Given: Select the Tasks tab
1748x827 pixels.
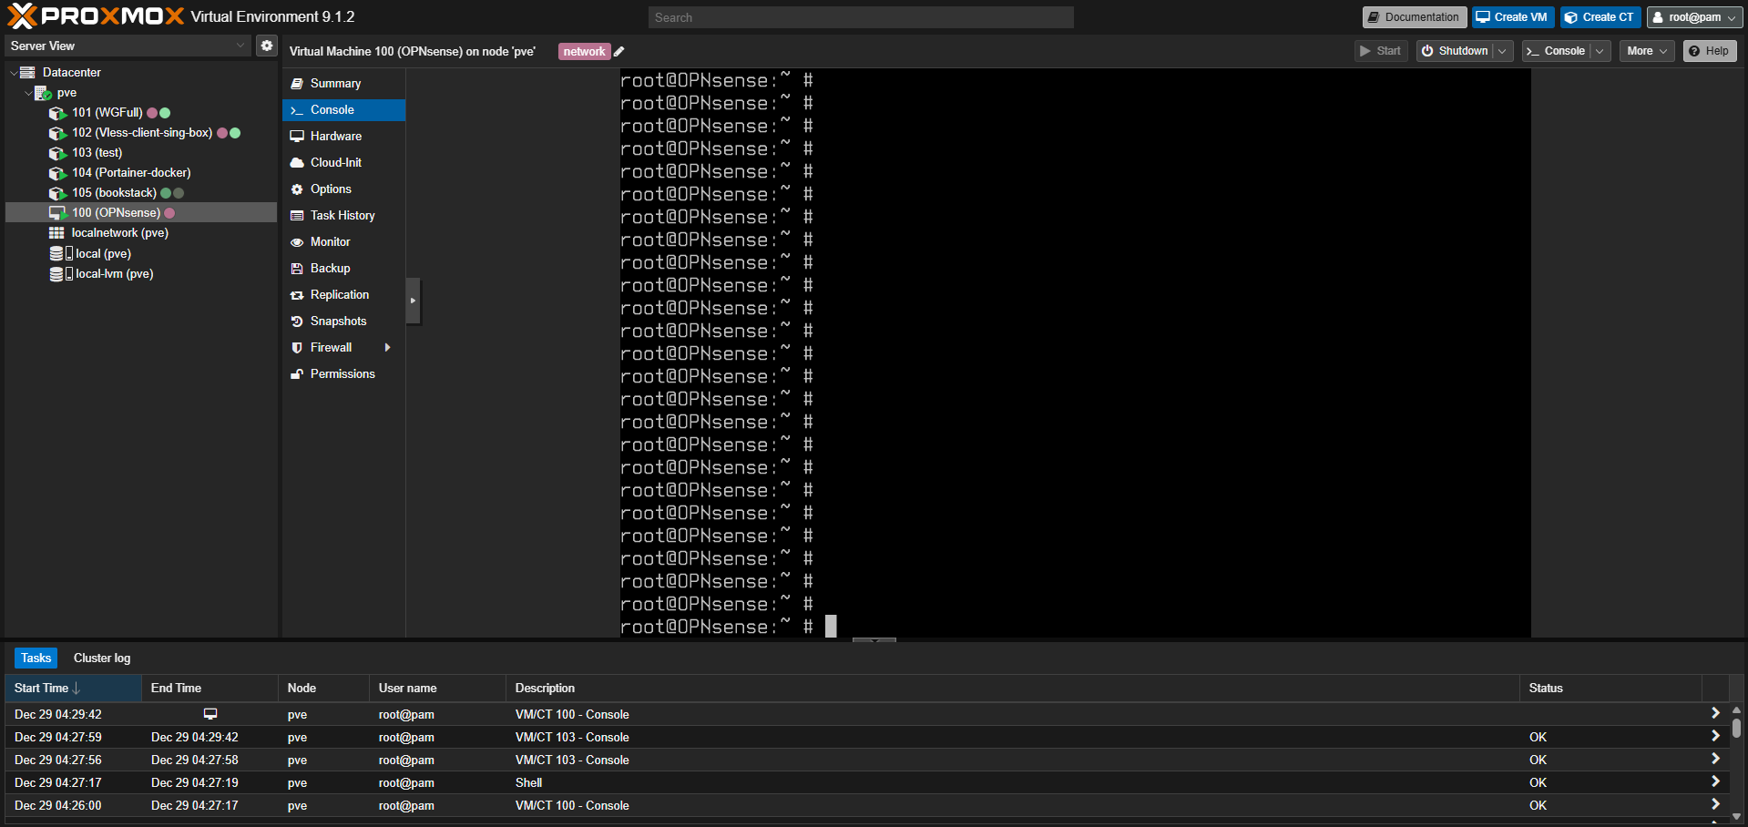Looking at the screenshot, I should (x=36, y=658).
